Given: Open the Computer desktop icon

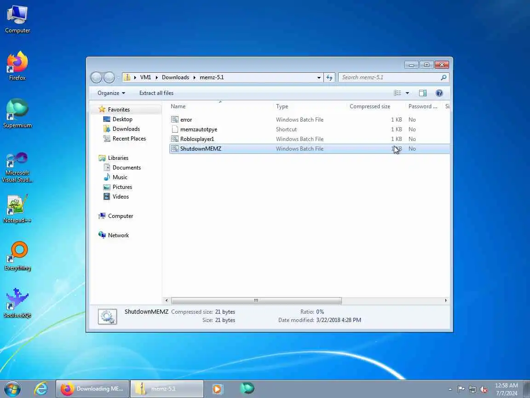Looking at the screenshot, I should pos(17,19).
